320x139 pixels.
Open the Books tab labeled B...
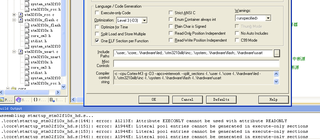[23, 100]
